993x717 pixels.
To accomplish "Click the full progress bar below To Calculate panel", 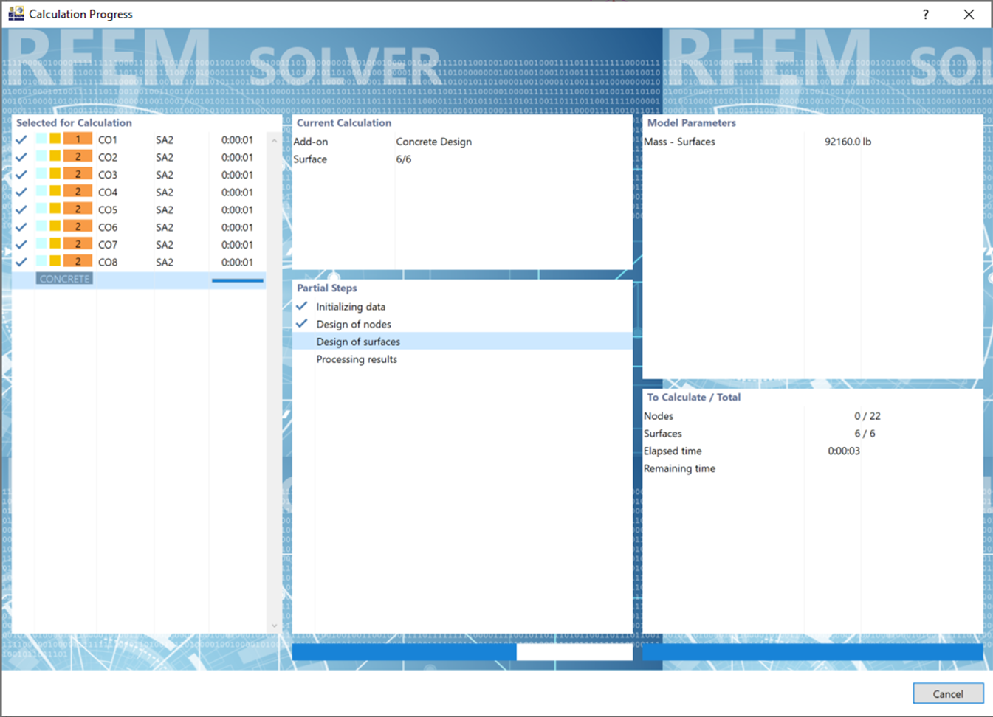I will pyautogui.click(x=813, y=652).
